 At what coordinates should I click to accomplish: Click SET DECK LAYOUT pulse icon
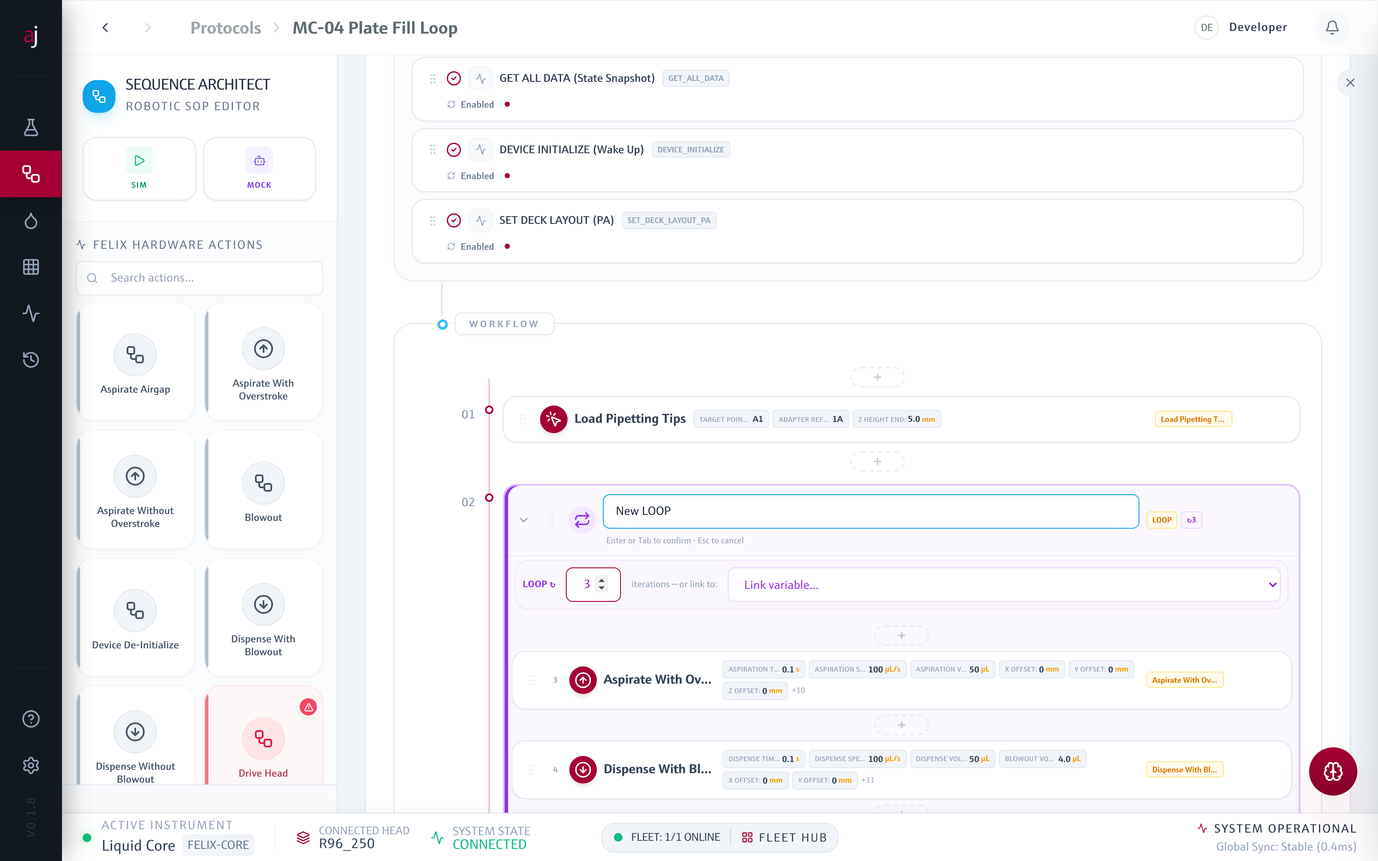click(x=481, y=220)
